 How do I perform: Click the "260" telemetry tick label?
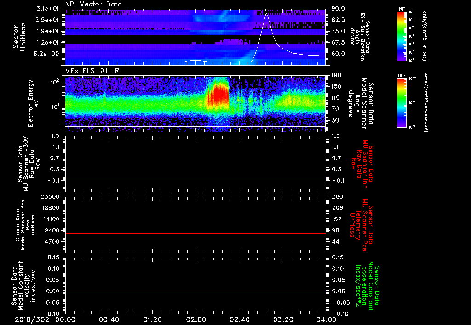coord(337,197)
